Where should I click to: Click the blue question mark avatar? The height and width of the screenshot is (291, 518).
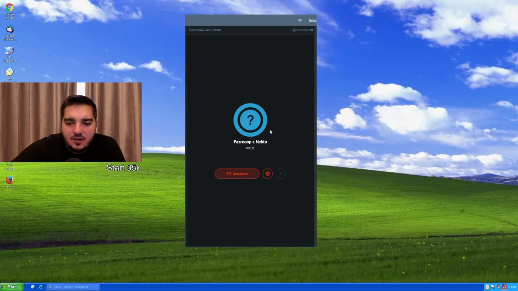(250, 120)
